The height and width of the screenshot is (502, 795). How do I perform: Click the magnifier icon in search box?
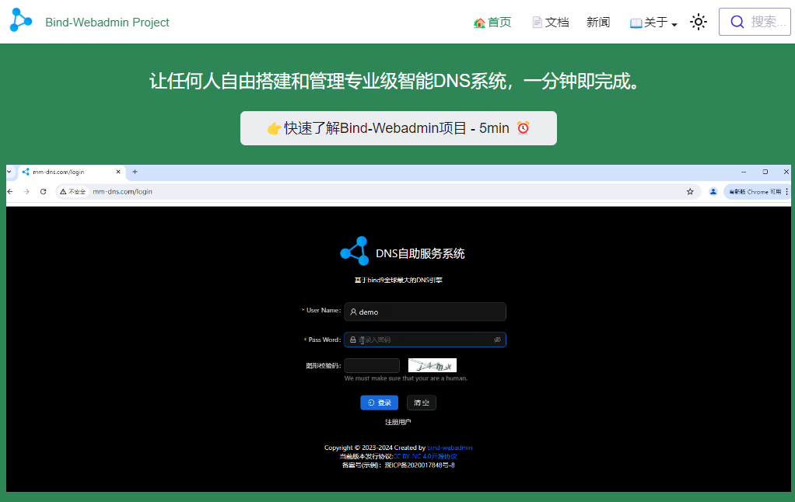tap(737, 22)
